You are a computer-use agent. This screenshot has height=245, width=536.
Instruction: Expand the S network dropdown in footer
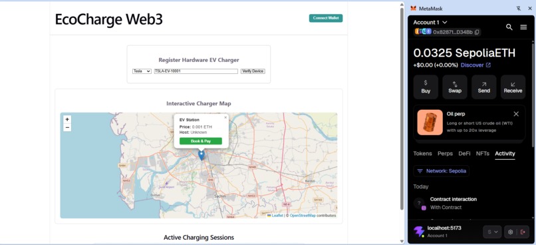[x=492, y=232]
